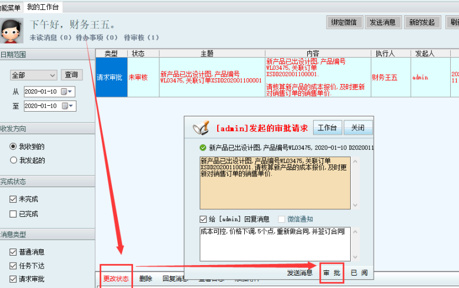Click the 绑定微信 button
459x288 pixels.
pos(344,22)
